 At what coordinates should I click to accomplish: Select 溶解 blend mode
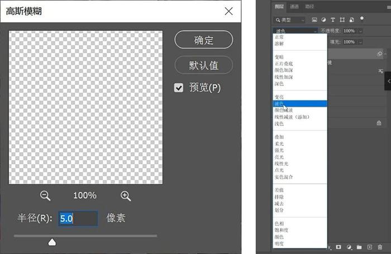(x=279, y=44)
